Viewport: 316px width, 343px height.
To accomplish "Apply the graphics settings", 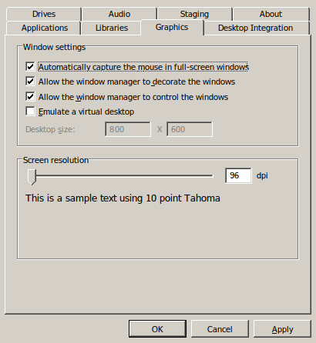I will coord(282,329).
